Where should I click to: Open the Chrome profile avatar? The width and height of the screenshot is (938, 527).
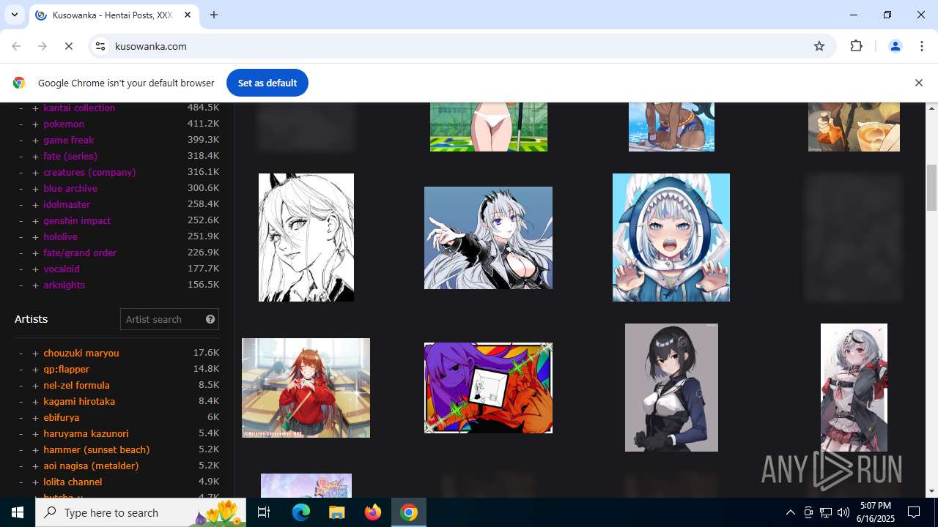pyautogui.click(x=895, y=46)
